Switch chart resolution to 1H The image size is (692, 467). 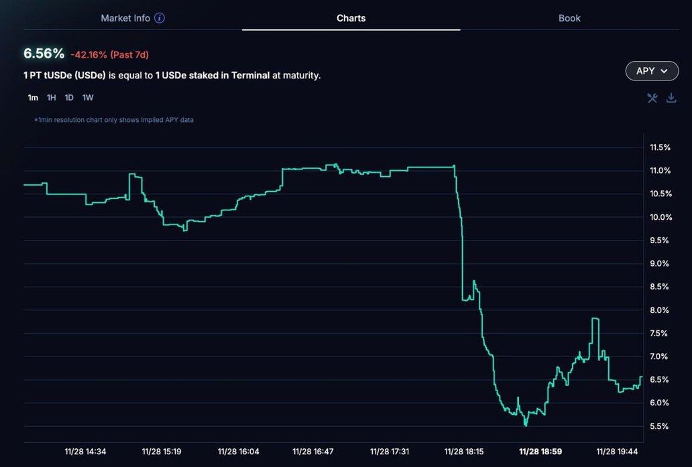point(52,98)
